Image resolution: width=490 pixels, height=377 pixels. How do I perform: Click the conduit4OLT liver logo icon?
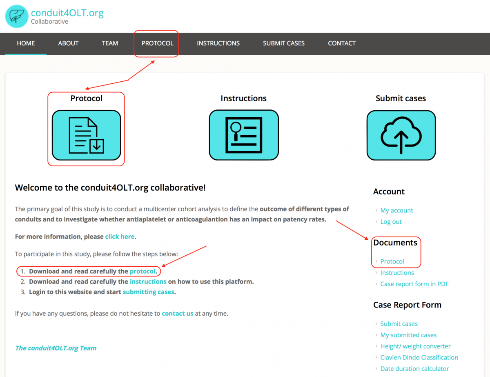tap(16, 16)
